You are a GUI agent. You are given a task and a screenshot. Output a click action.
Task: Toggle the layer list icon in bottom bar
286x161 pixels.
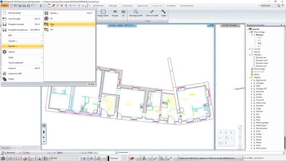(x=46, y=158)
